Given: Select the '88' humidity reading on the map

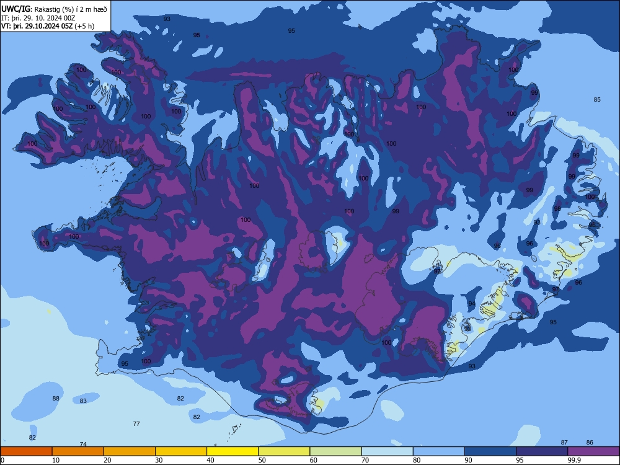Looking at the screenshot, I should [56, 399].
